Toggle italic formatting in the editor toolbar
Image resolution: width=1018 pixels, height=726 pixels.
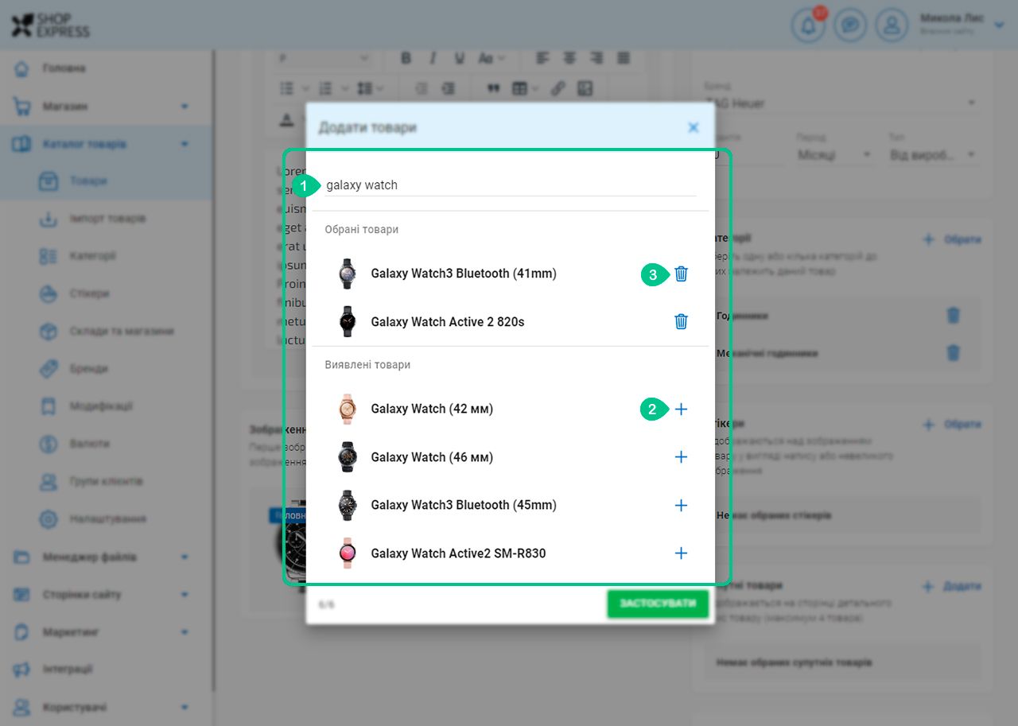[x=433, y=58]
